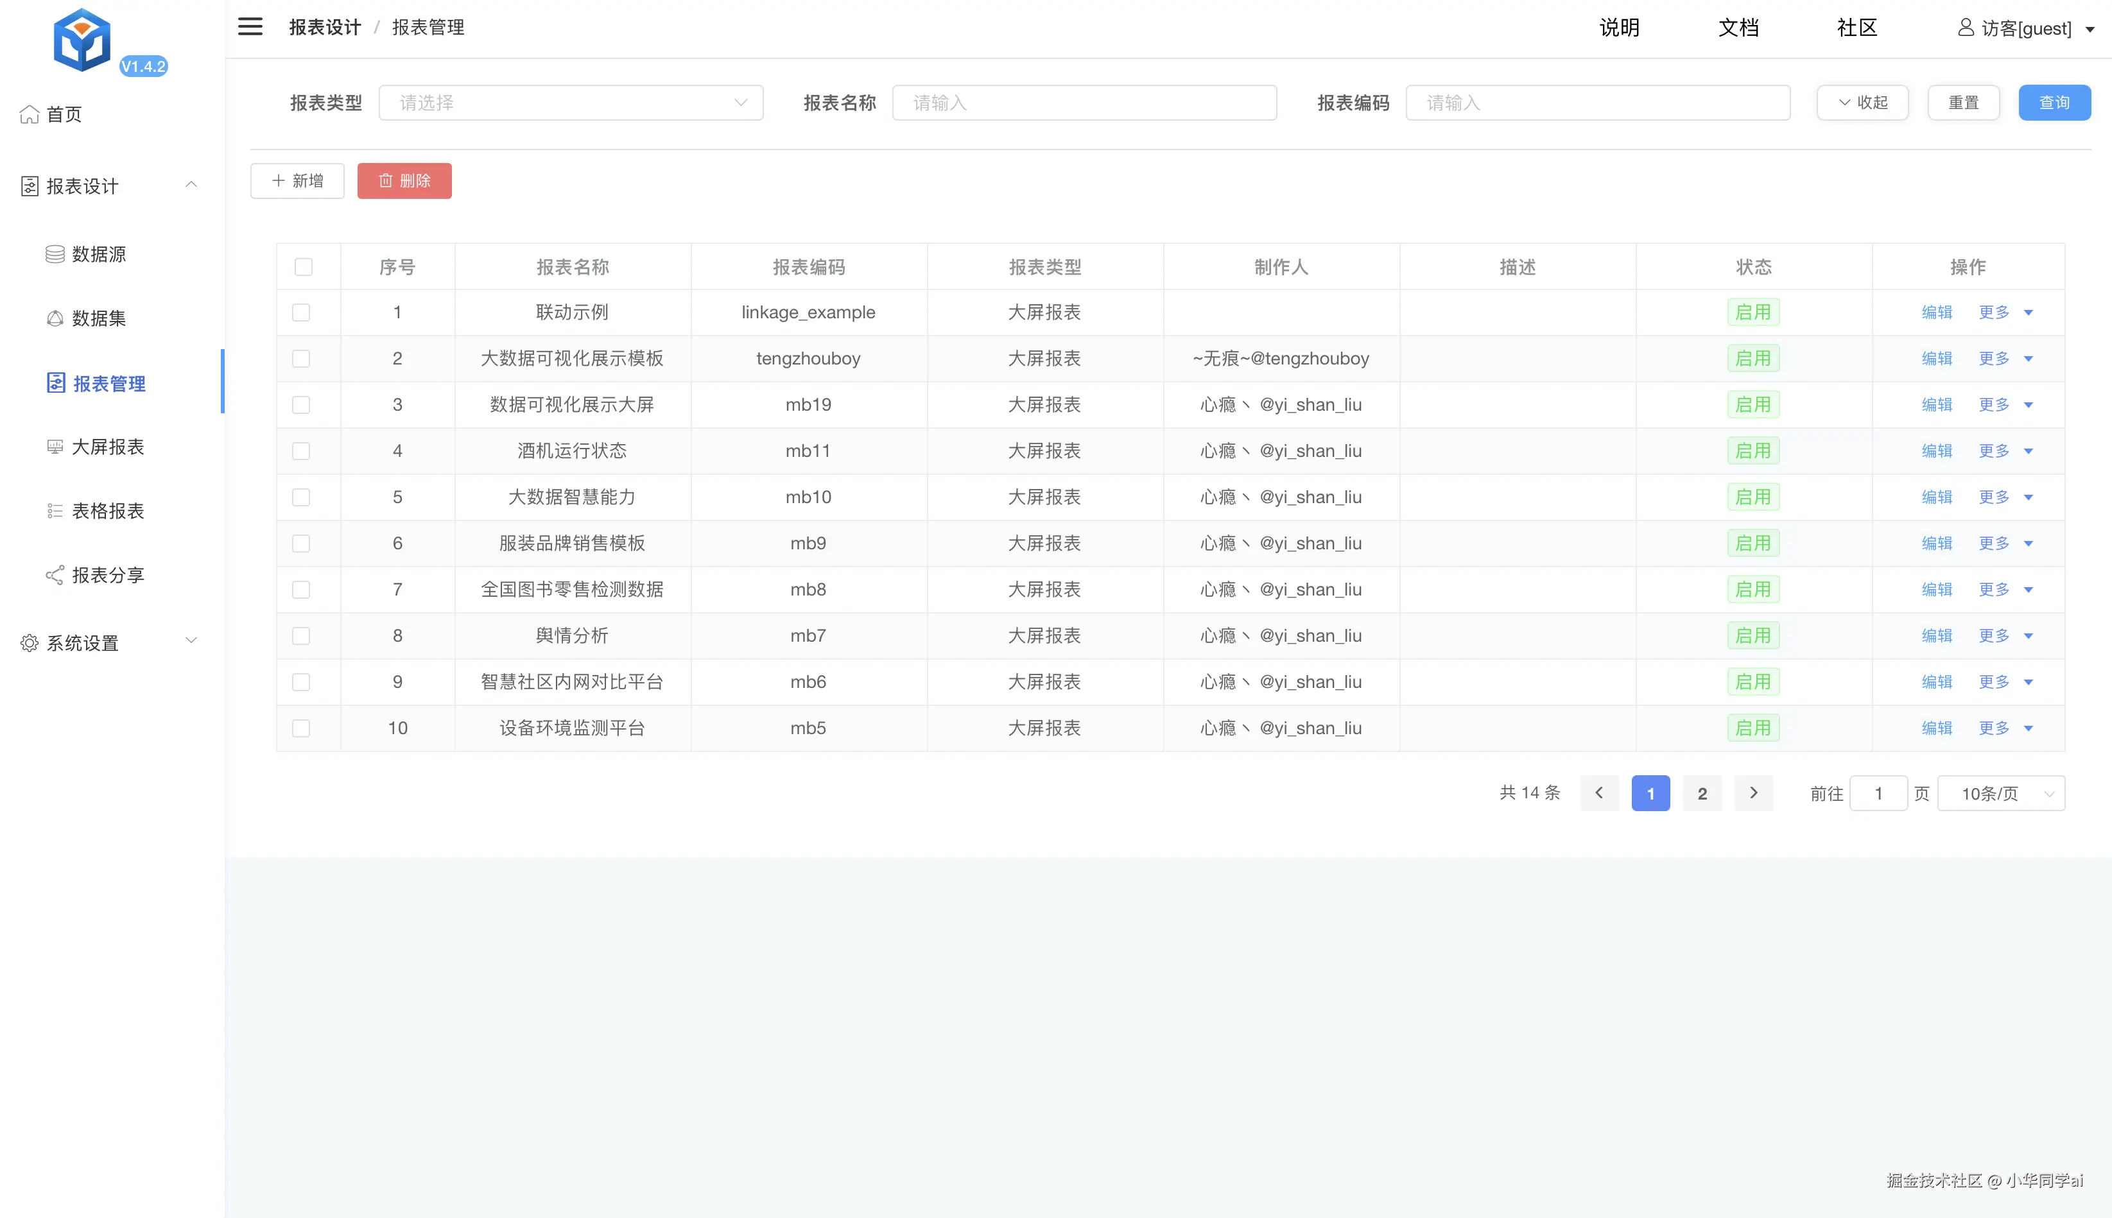Click the blue 查询 button
Viewport: 2112px width, 1218px height.
click(x=2054, y=103)
